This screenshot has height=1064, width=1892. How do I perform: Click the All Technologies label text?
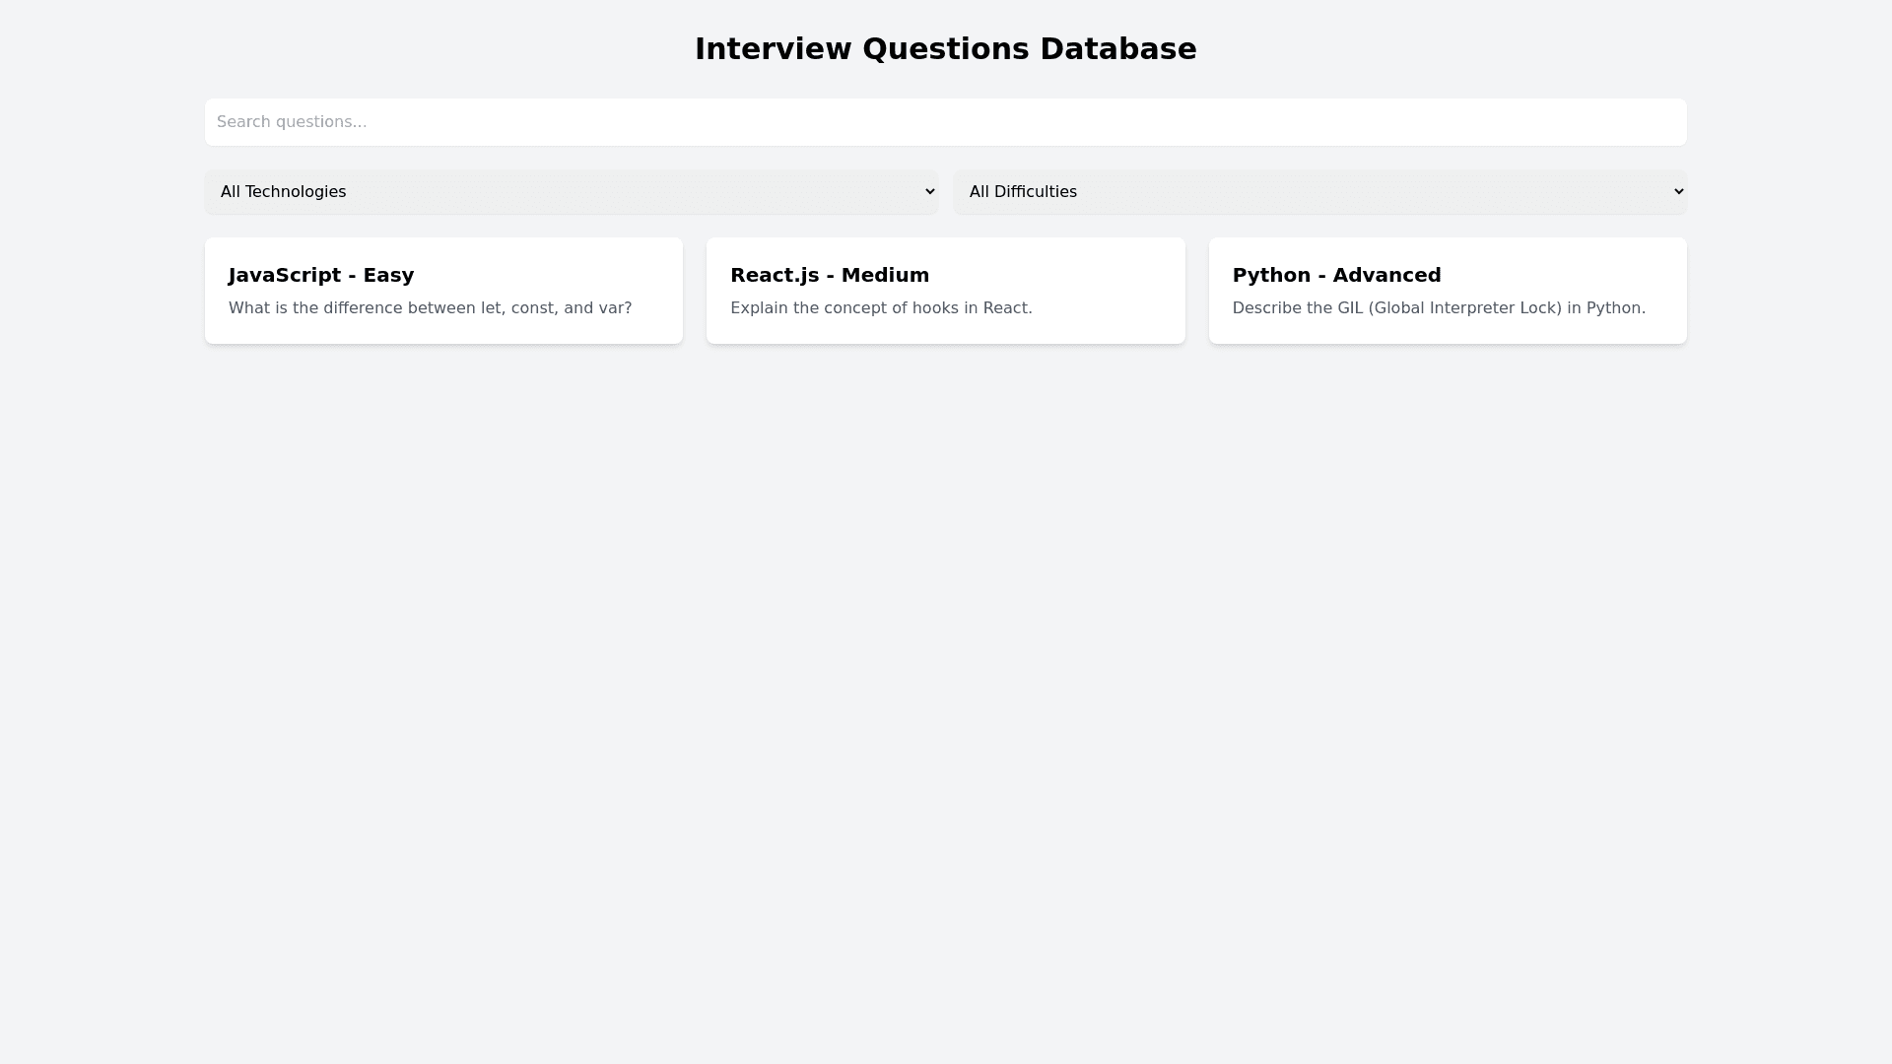click(284, 192)
